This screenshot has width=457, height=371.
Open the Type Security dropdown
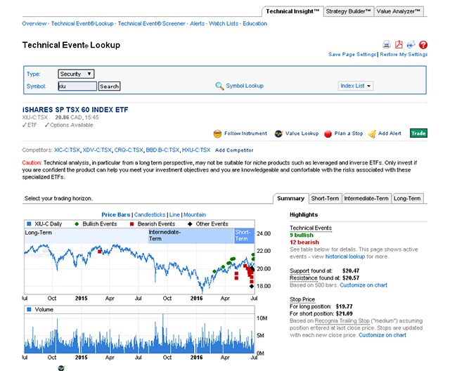tap(76, 74)
